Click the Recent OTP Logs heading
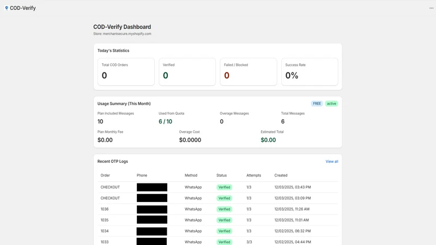 [x=113, y=161]
